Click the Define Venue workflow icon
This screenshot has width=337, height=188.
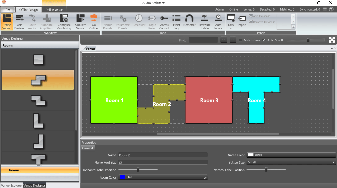click(7, 22)
